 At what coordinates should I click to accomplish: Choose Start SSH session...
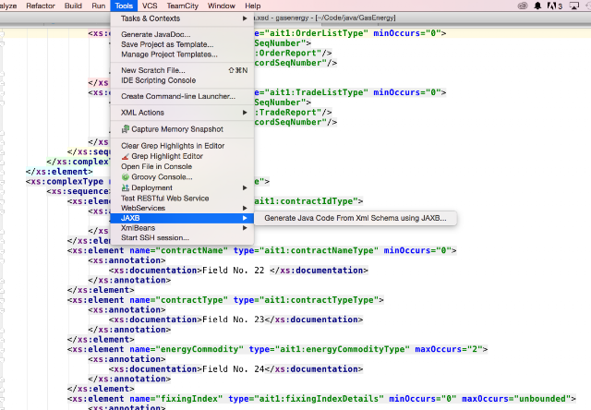pyautogui.click(x=183, y=238)
